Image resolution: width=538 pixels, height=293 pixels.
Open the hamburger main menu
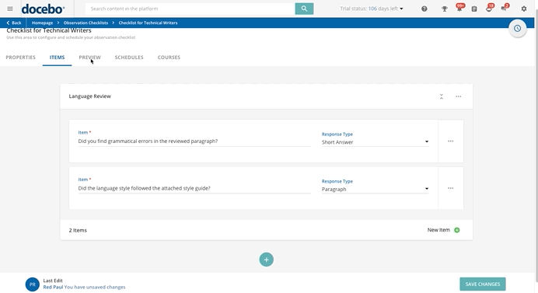coord(10,9)
